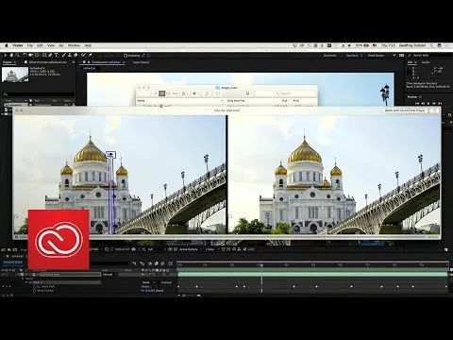Open the Window menu in menu bar
Image resolution: width=453 pixels, height=340 pixels.
[74, 45]
